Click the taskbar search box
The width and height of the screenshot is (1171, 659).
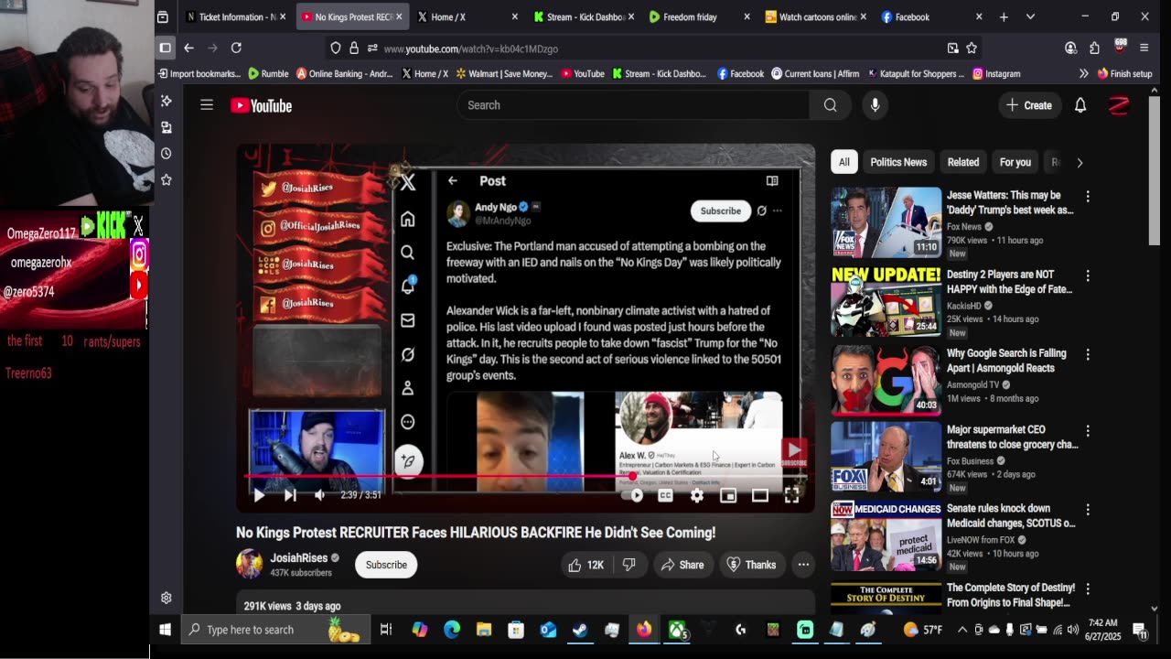[274, 630]
